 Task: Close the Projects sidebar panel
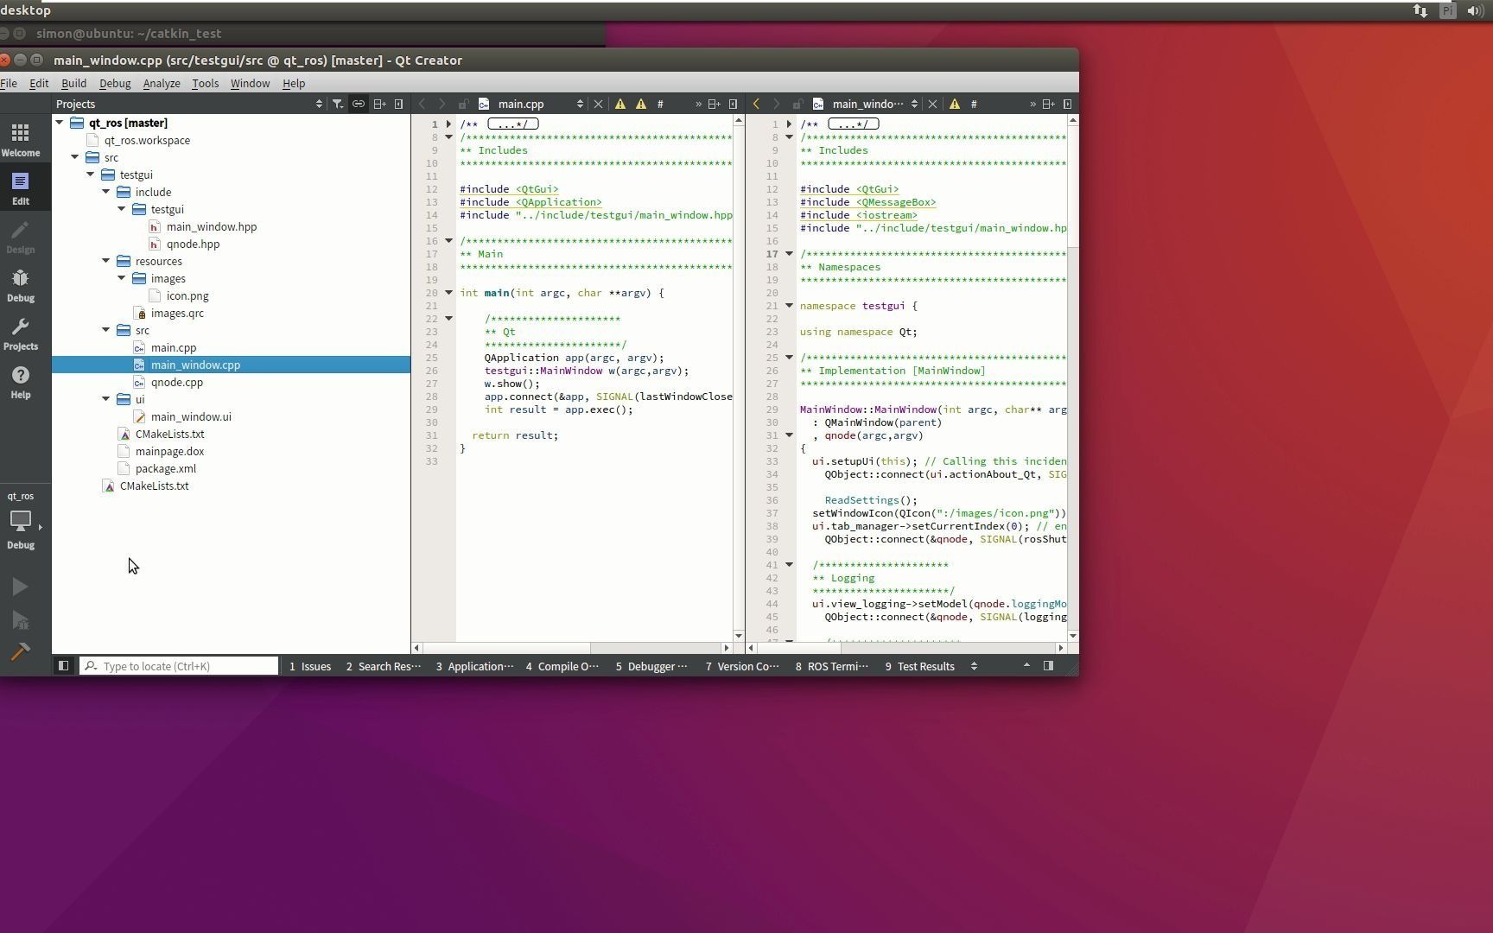[x=398, y=104]
